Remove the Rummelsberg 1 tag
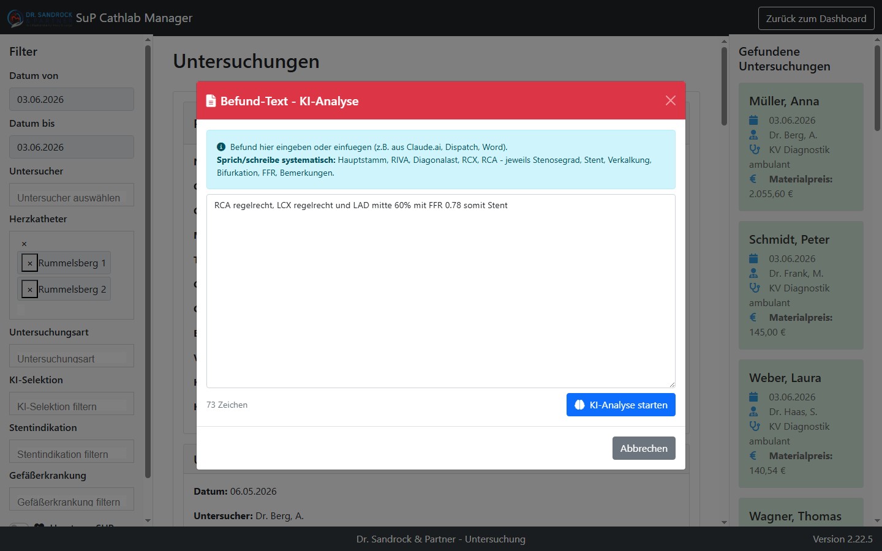 coord(29,263)
